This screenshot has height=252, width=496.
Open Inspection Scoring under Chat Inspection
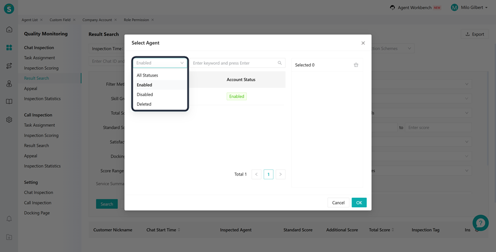(41, 68)
